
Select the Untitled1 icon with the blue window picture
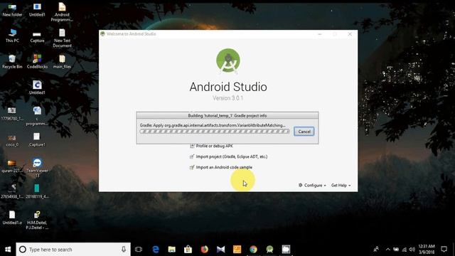click(37, 10)
